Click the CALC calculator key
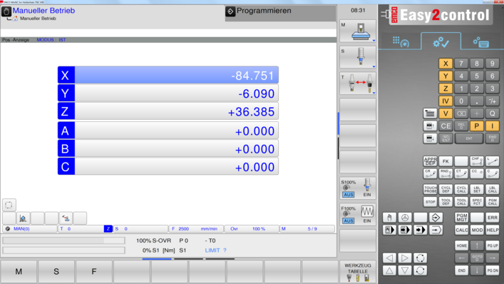Image resolution: width=504 pixels, height=284 pixels. [x=461, y=230]
